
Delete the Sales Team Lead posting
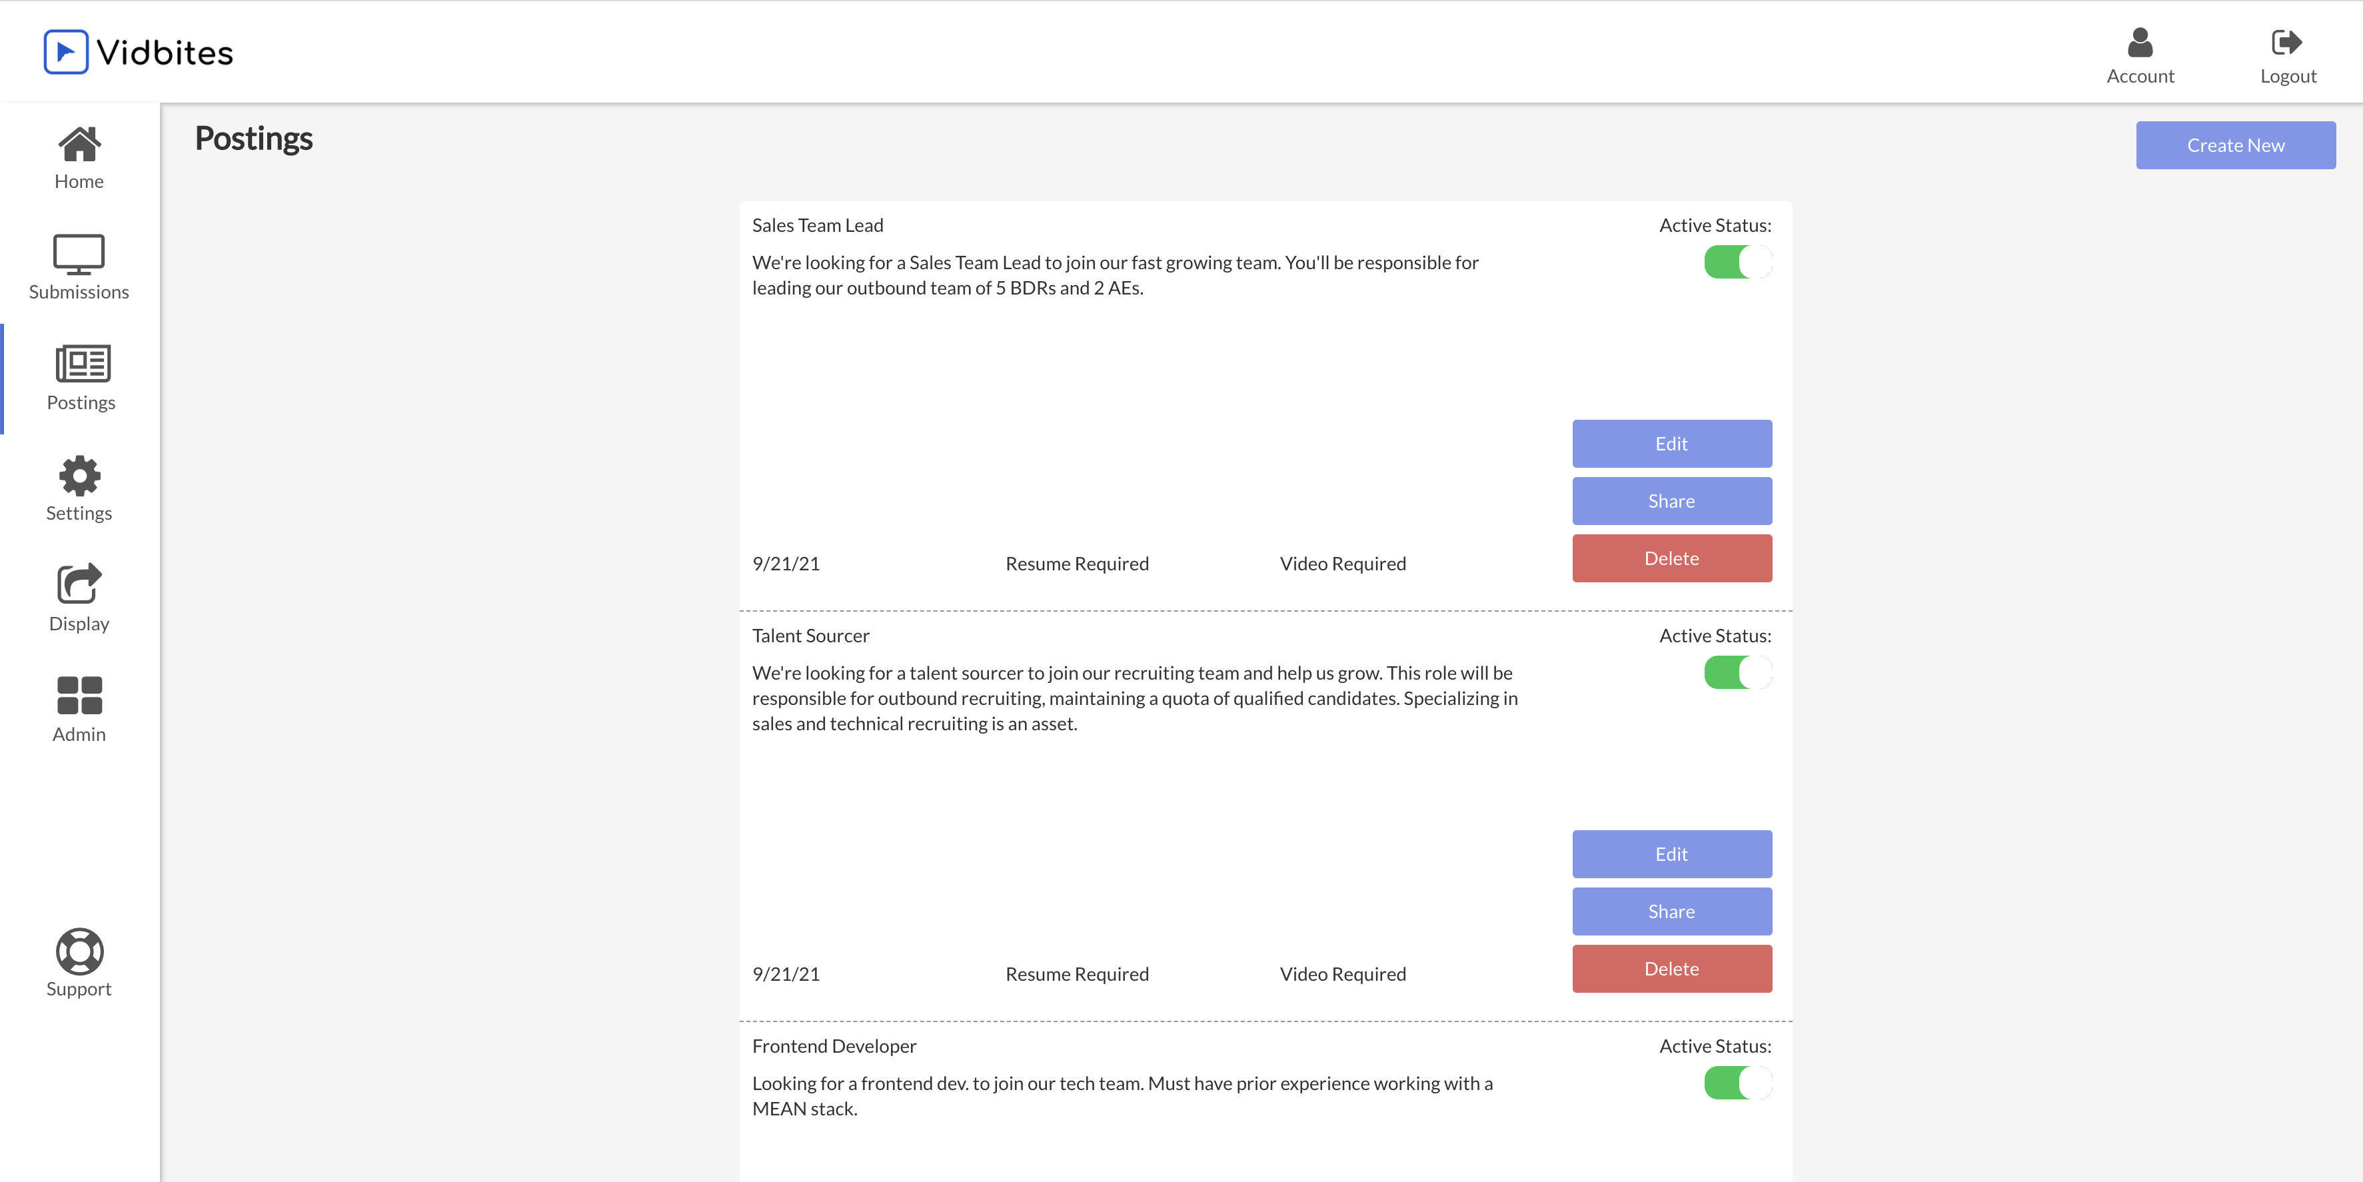point(1671,558)
